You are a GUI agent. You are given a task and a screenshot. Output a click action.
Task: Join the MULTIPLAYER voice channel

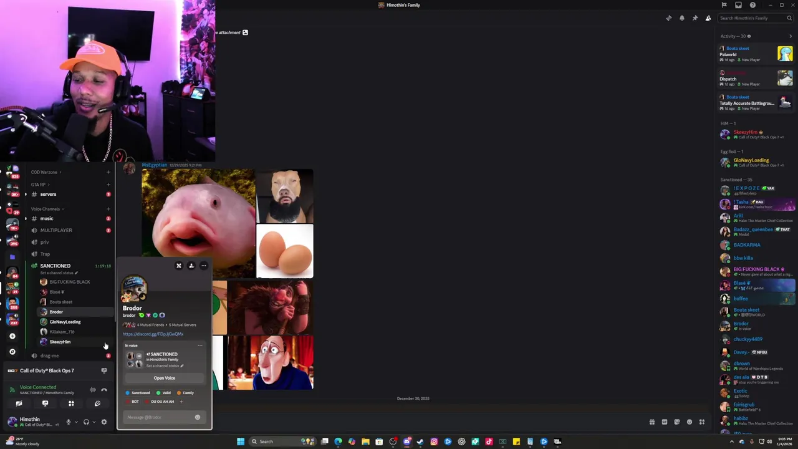[x=70, y=230]
